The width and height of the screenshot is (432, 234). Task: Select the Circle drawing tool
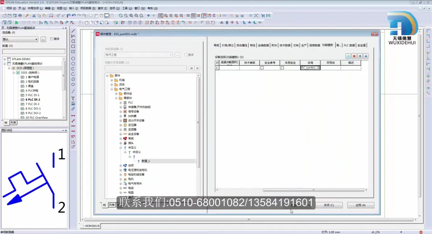(x=73, y=59)
